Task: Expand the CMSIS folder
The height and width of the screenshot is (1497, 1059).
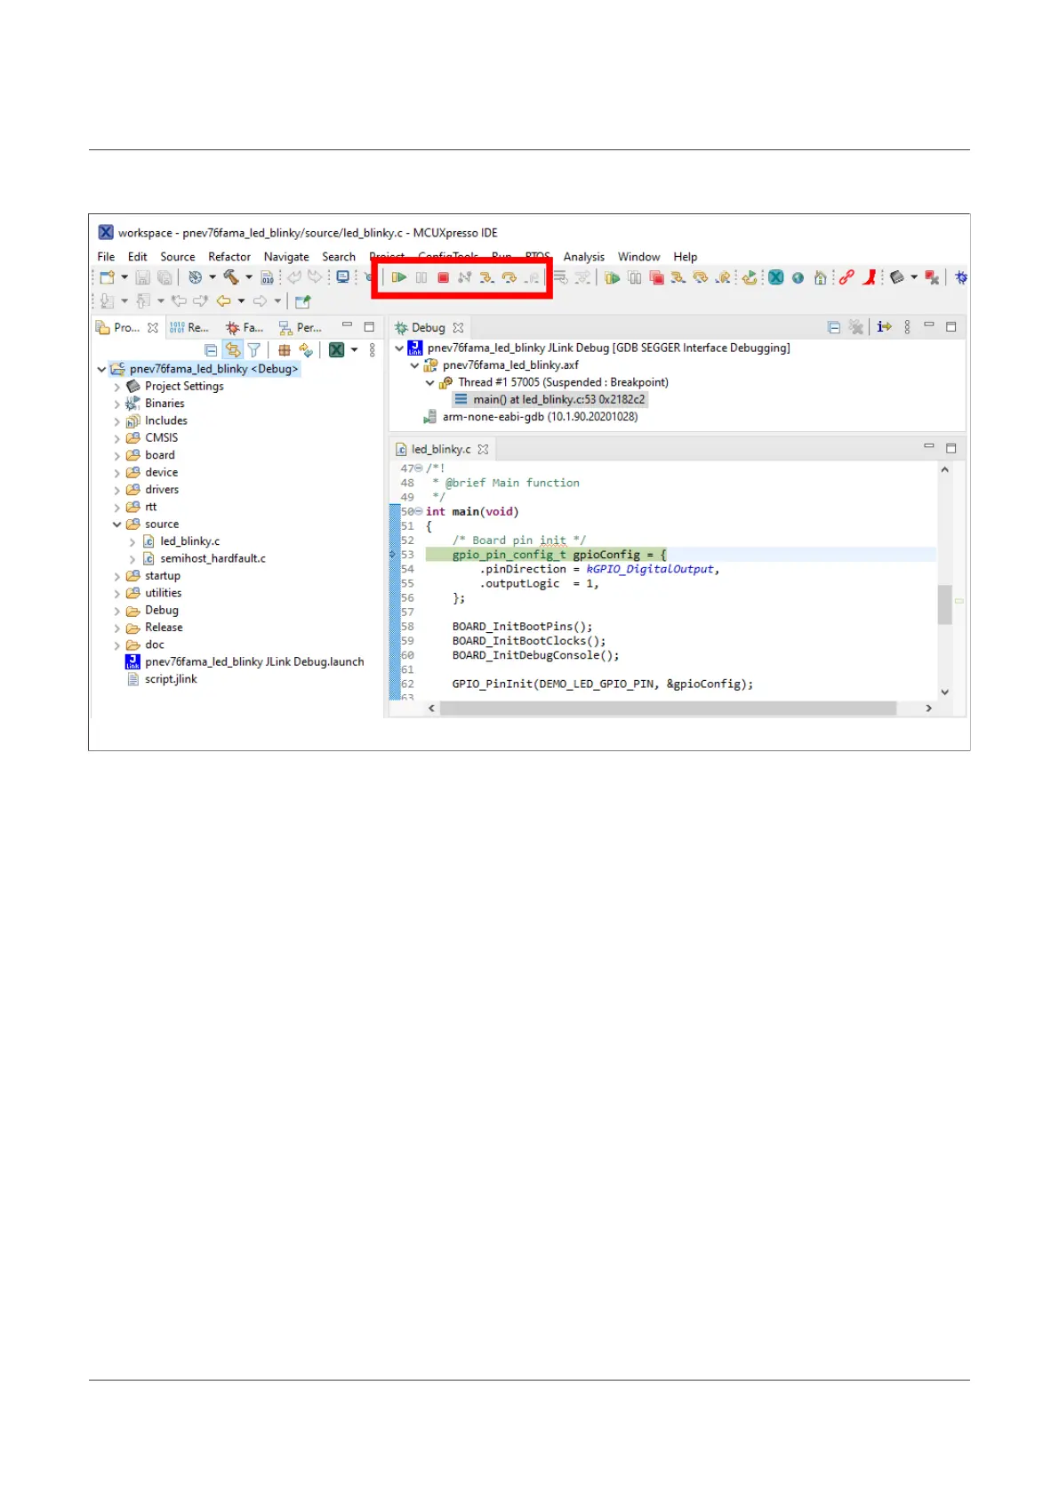Action: tap(116, 438)
